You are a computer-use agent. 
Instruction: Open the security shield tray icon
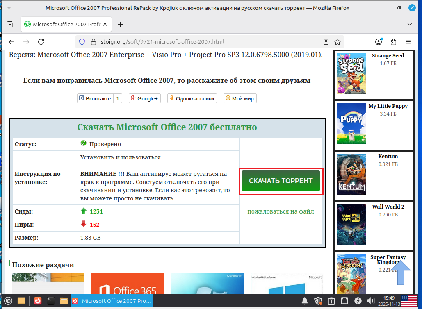pyautogui.click(x=318, y=301)
